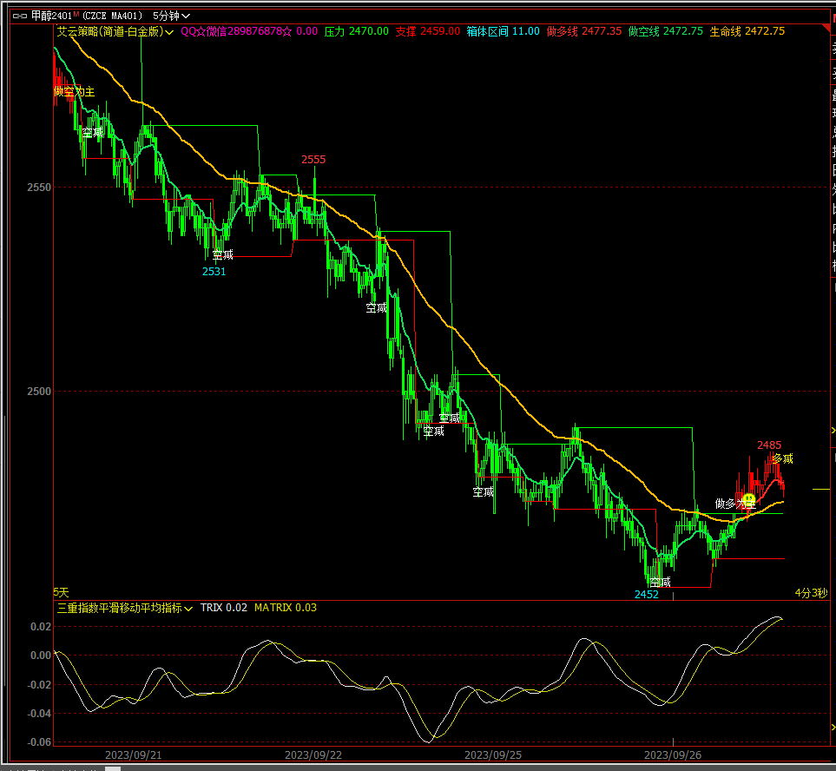Screen dimensions: 836x771
Task: Click the 2485 high price marker
Action: [768, 445]
